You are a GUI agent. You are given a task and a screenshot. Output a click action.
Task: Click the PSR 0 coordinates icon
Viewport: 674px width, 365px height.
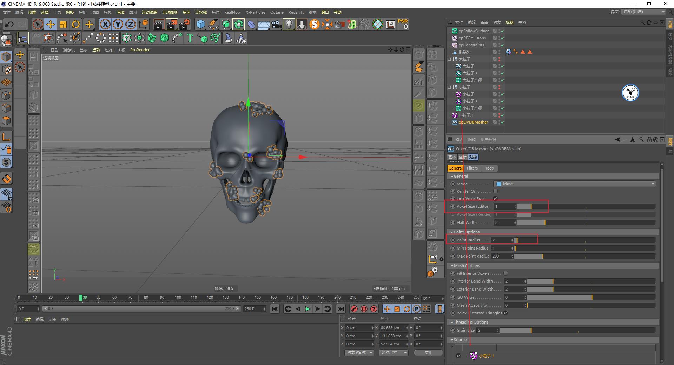click(x=403, y=25)
